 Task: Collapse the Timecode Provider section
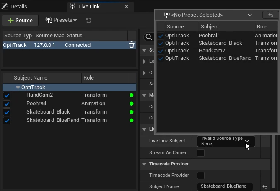(x=145, y=164)
